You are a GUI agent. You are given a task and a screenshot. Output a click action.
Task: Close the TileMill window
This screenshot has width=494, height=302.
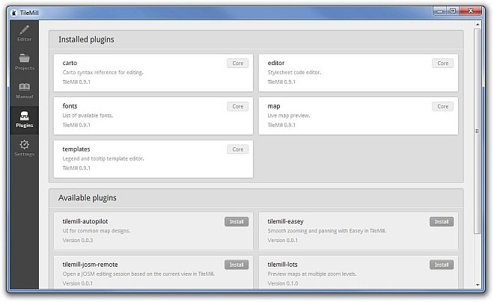[x=470, y=11]
